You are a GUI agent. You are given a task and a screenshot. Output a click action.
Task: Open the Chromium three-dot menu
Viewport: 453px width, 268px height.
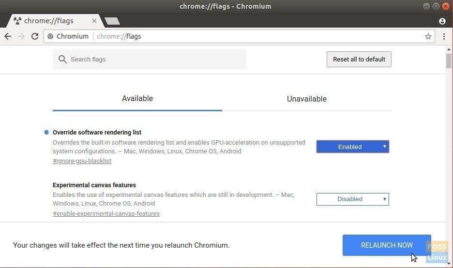444,36
